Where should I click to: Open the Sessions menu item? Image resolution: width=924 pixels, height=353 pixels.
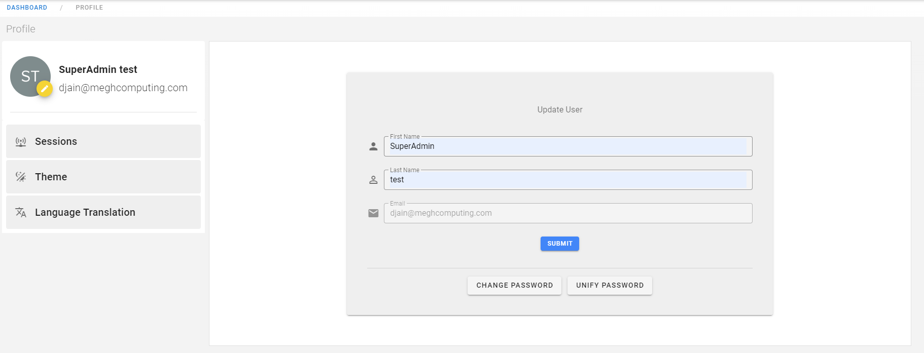pos(103,141)
